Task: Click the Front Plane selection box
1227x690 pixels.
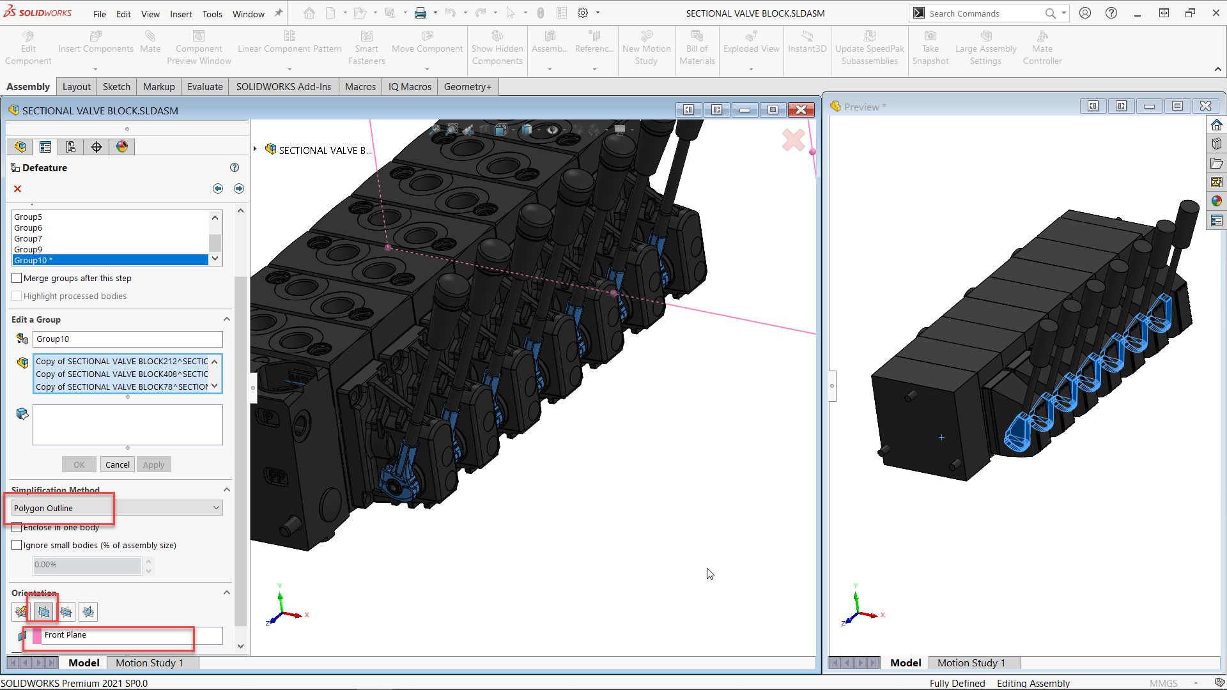Action: (132, 635)
